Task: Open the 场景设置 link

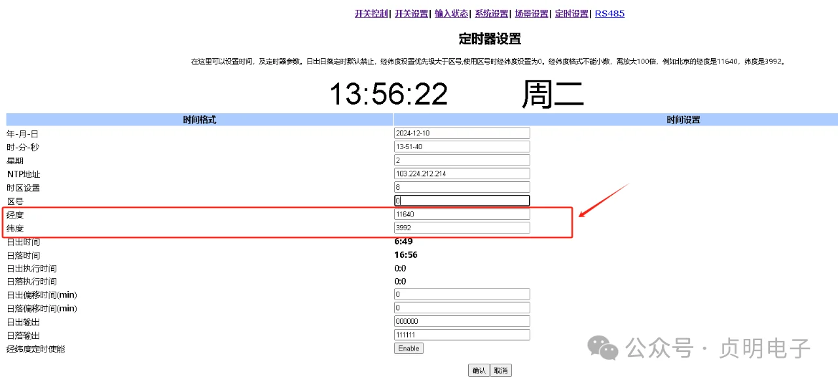Action: pyautogui.click(x=532, y=13)
